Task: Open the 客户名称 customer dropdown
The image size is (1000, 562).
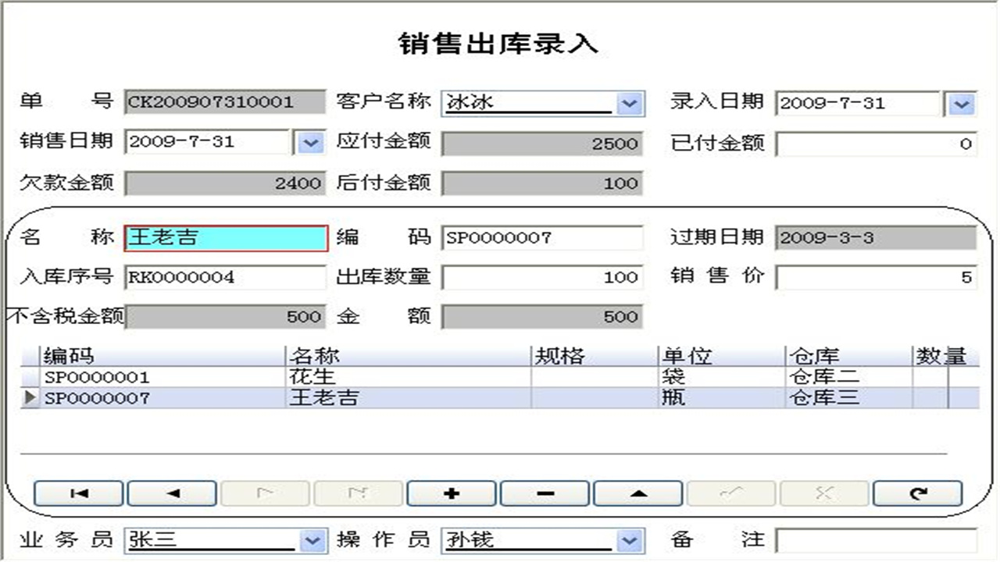Action: click(629, 102)
